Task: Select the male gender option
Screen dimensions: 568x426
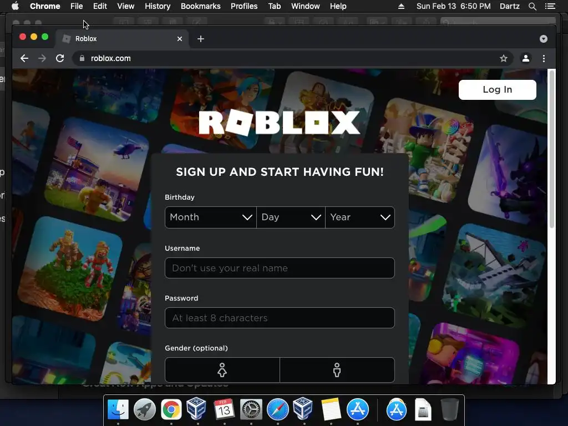Action: coord(337,370)
